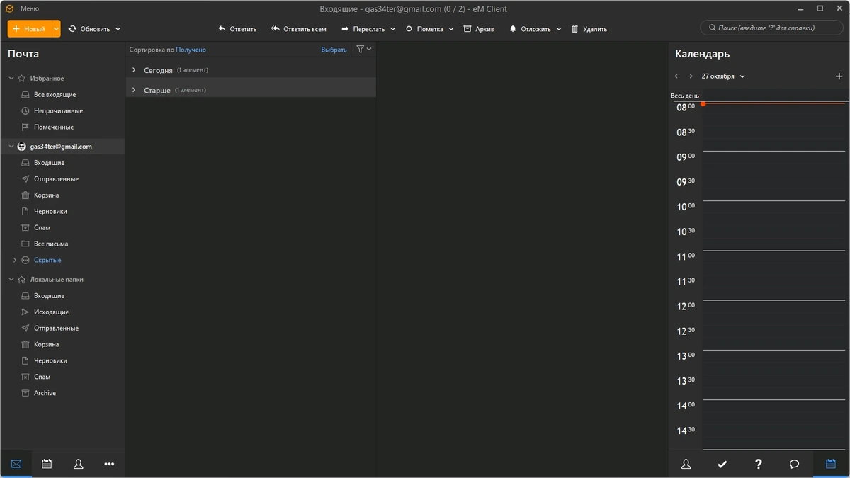Open Входящие under Локальные папки
850x478 pixels.
[x=49, y=296]
